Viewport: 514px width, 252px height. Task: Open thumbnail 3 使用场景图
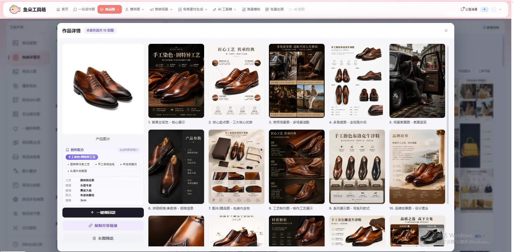[297, 81]
